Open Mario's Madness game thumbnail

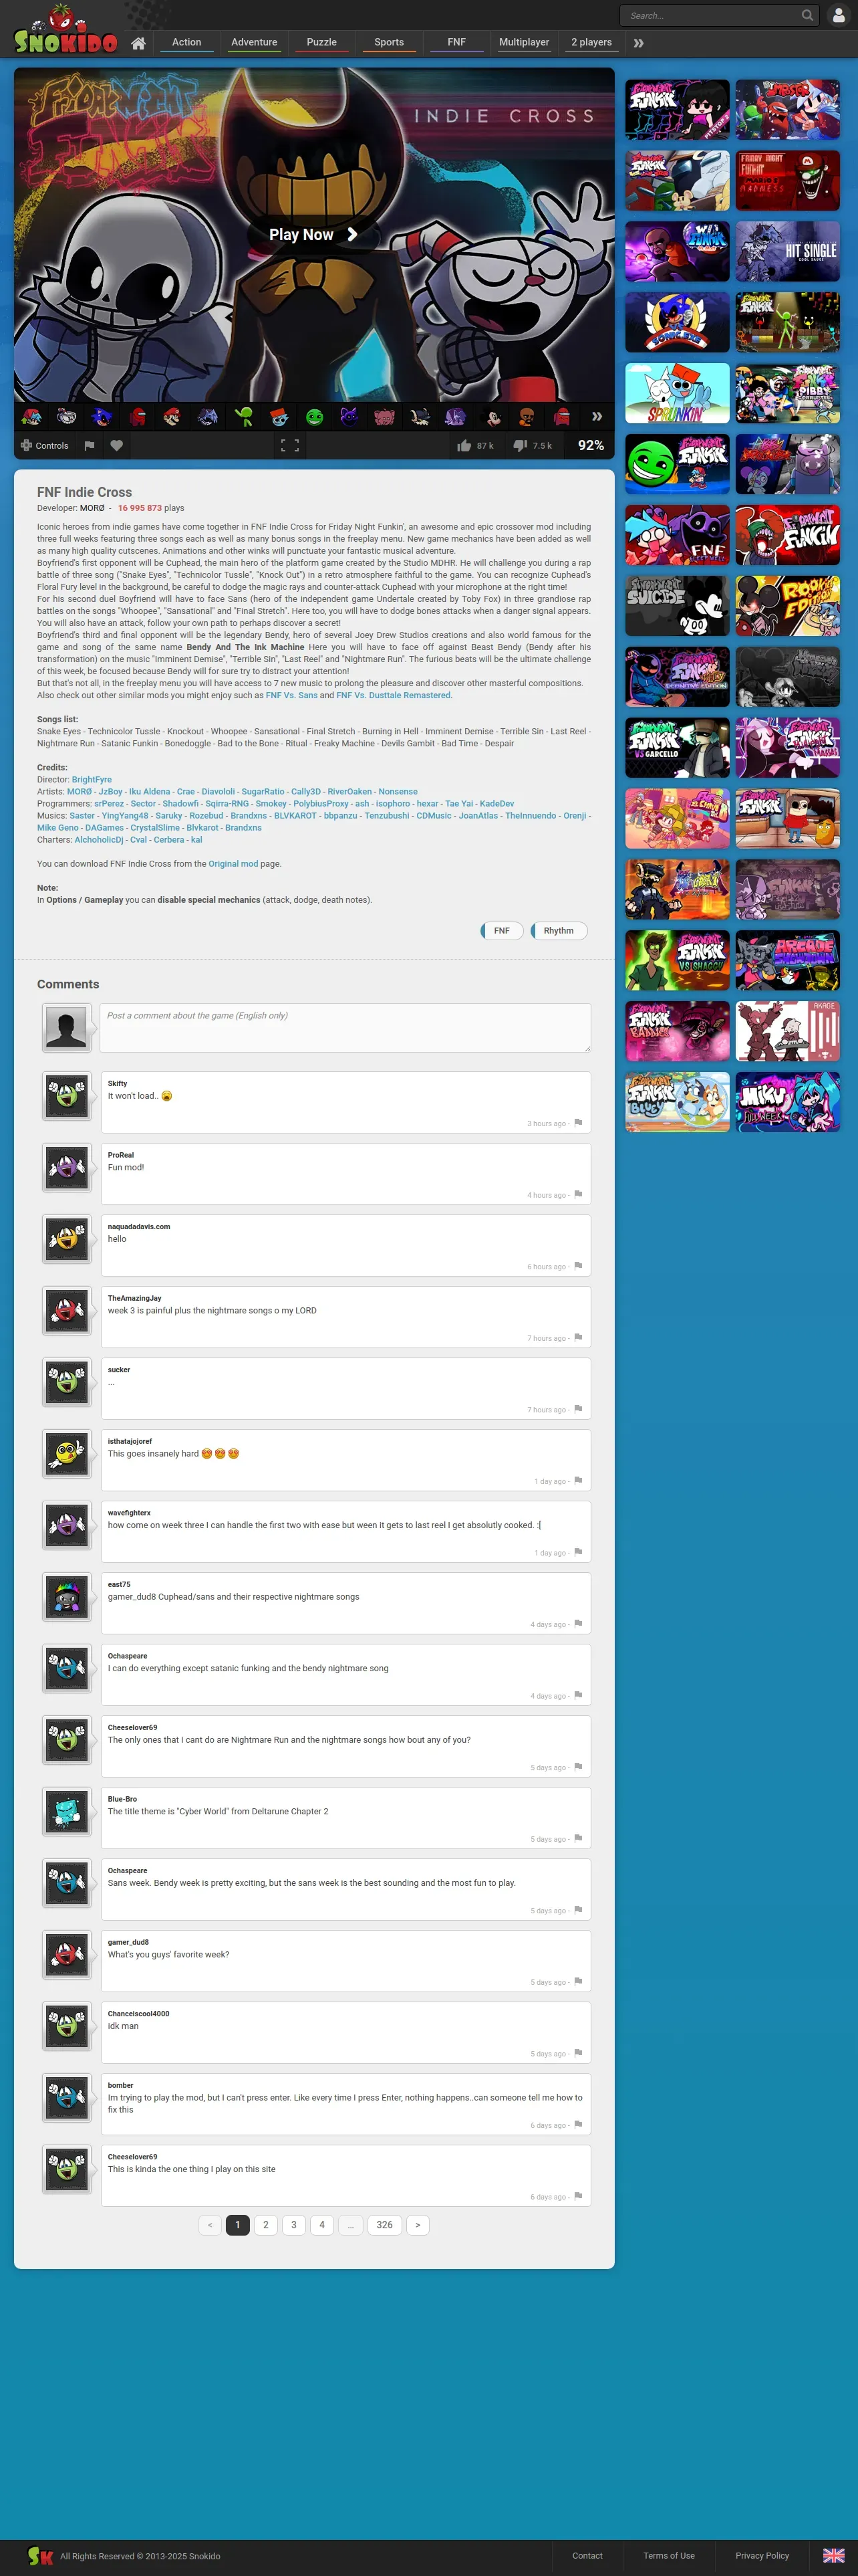tap(787, 181)
